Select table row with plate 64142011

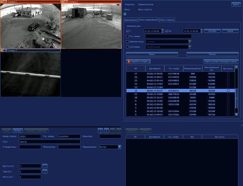click(181, 84)
